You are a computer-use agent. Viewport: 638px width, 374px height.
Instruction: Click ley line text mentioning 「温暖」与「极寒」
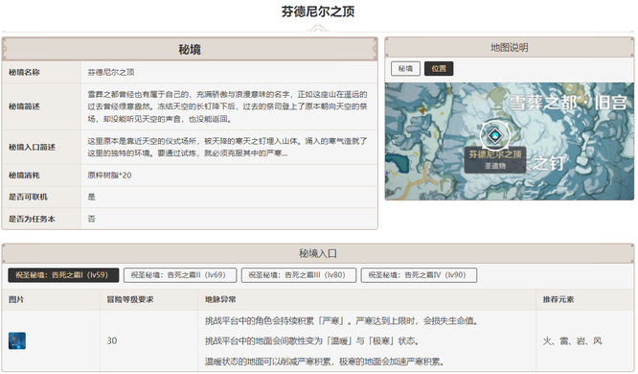click(x=312, y=340)
